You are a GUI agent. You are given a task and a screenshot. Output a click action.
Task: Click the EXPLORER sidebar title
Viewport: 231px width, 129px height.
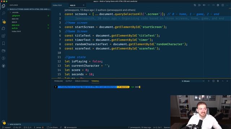(14, 5)
